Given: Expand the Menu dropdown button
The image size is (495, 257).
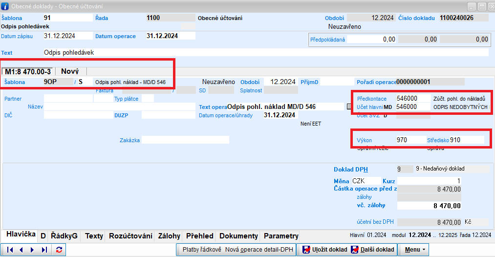Looking at the screenshot, I should tap(416, 250).
